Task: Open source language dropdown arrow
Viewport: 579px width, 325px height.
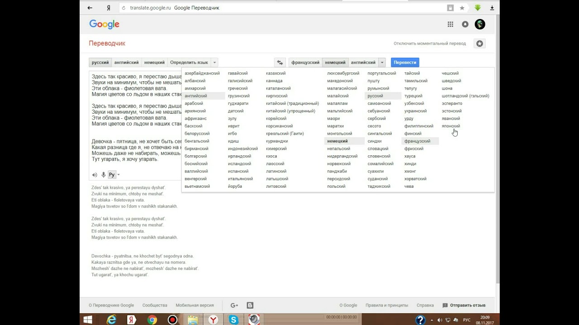Action: (x=214, y=62)
